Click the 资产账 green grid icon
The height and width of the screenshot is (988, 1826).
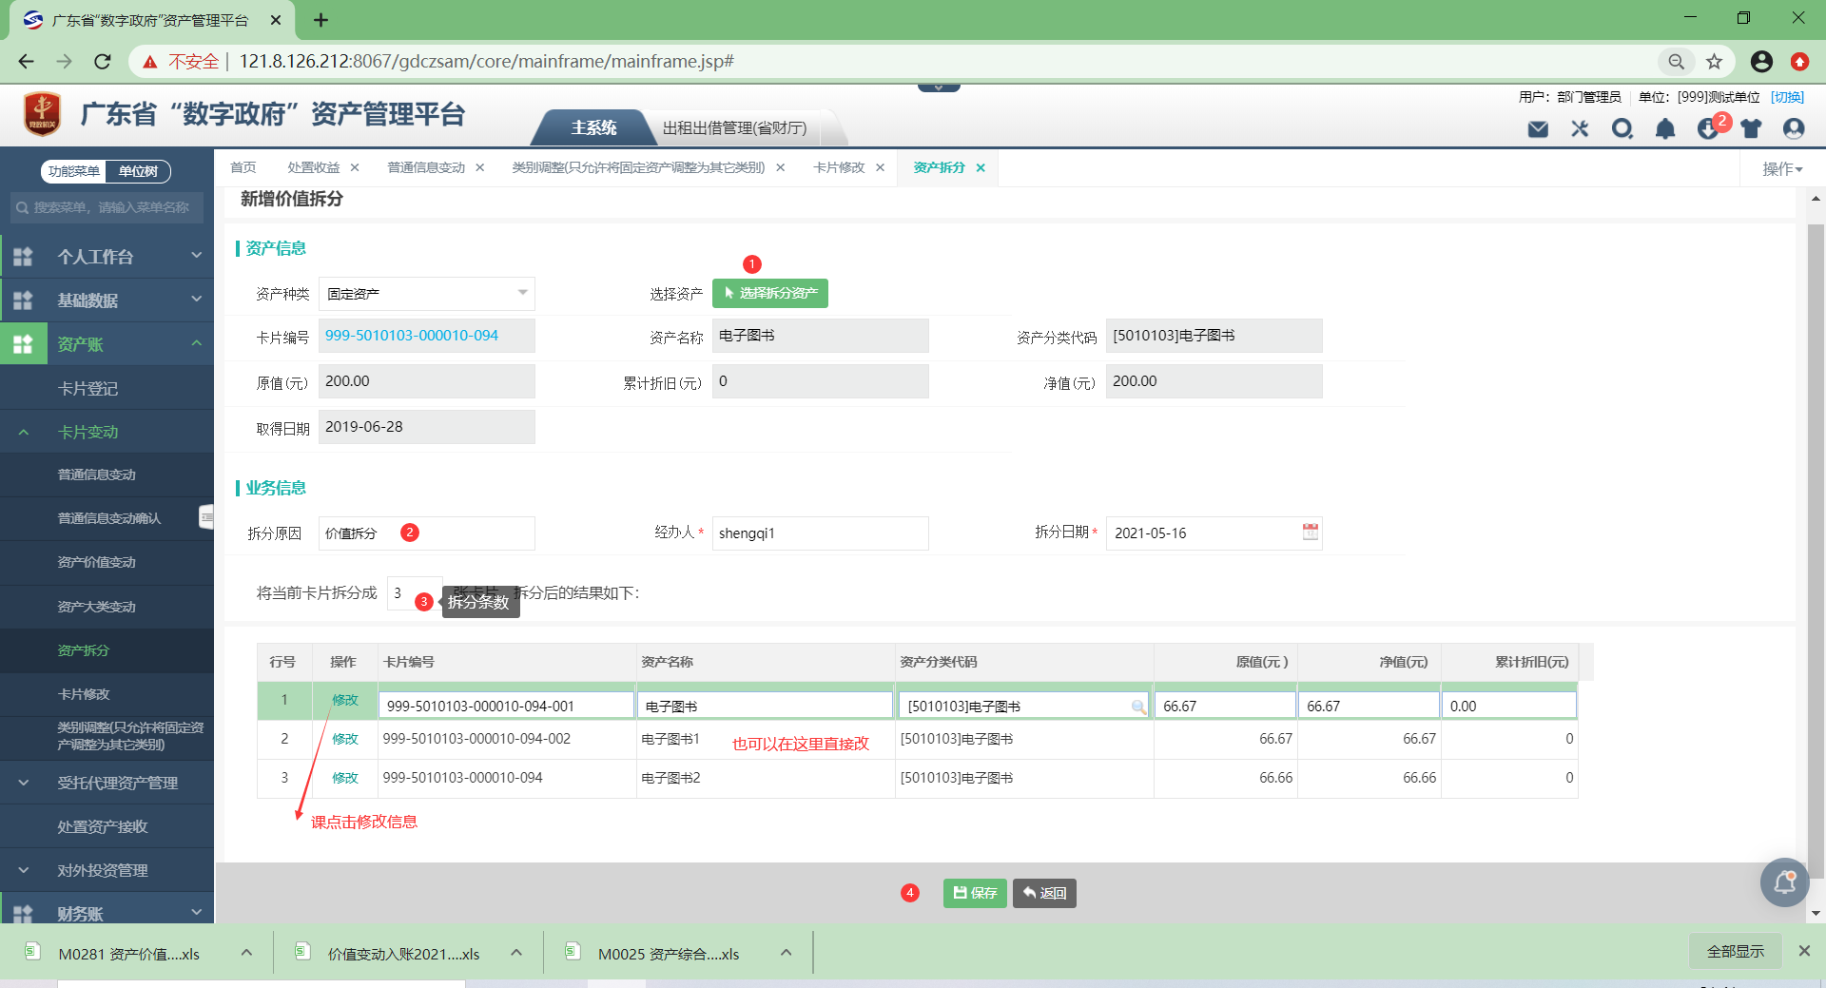23,344
